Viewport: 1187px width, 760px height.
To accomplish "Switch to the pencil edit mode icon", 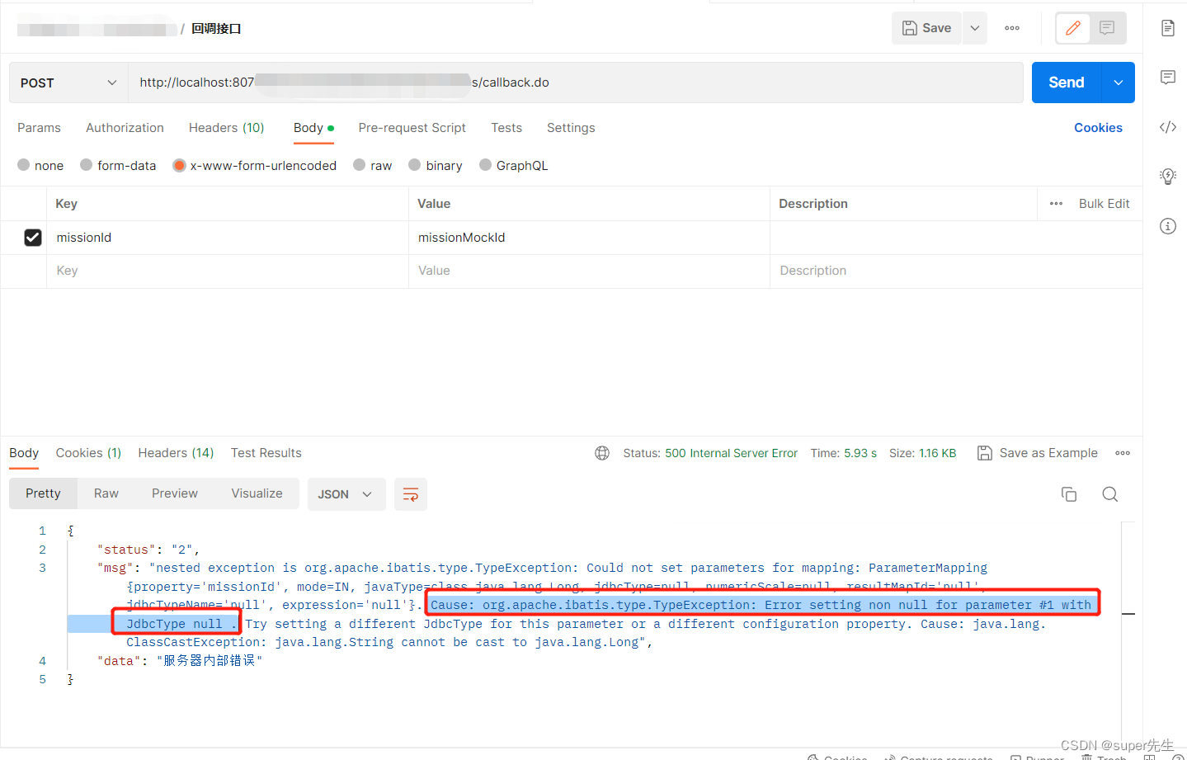I will (1073, 28).
